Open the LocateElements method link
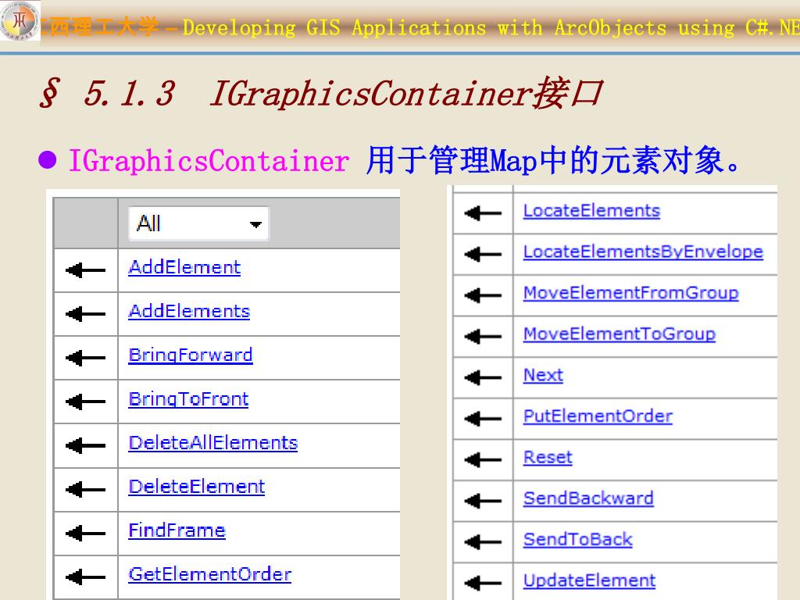Viewport: 800px width, 600px height. coord(592,211)
